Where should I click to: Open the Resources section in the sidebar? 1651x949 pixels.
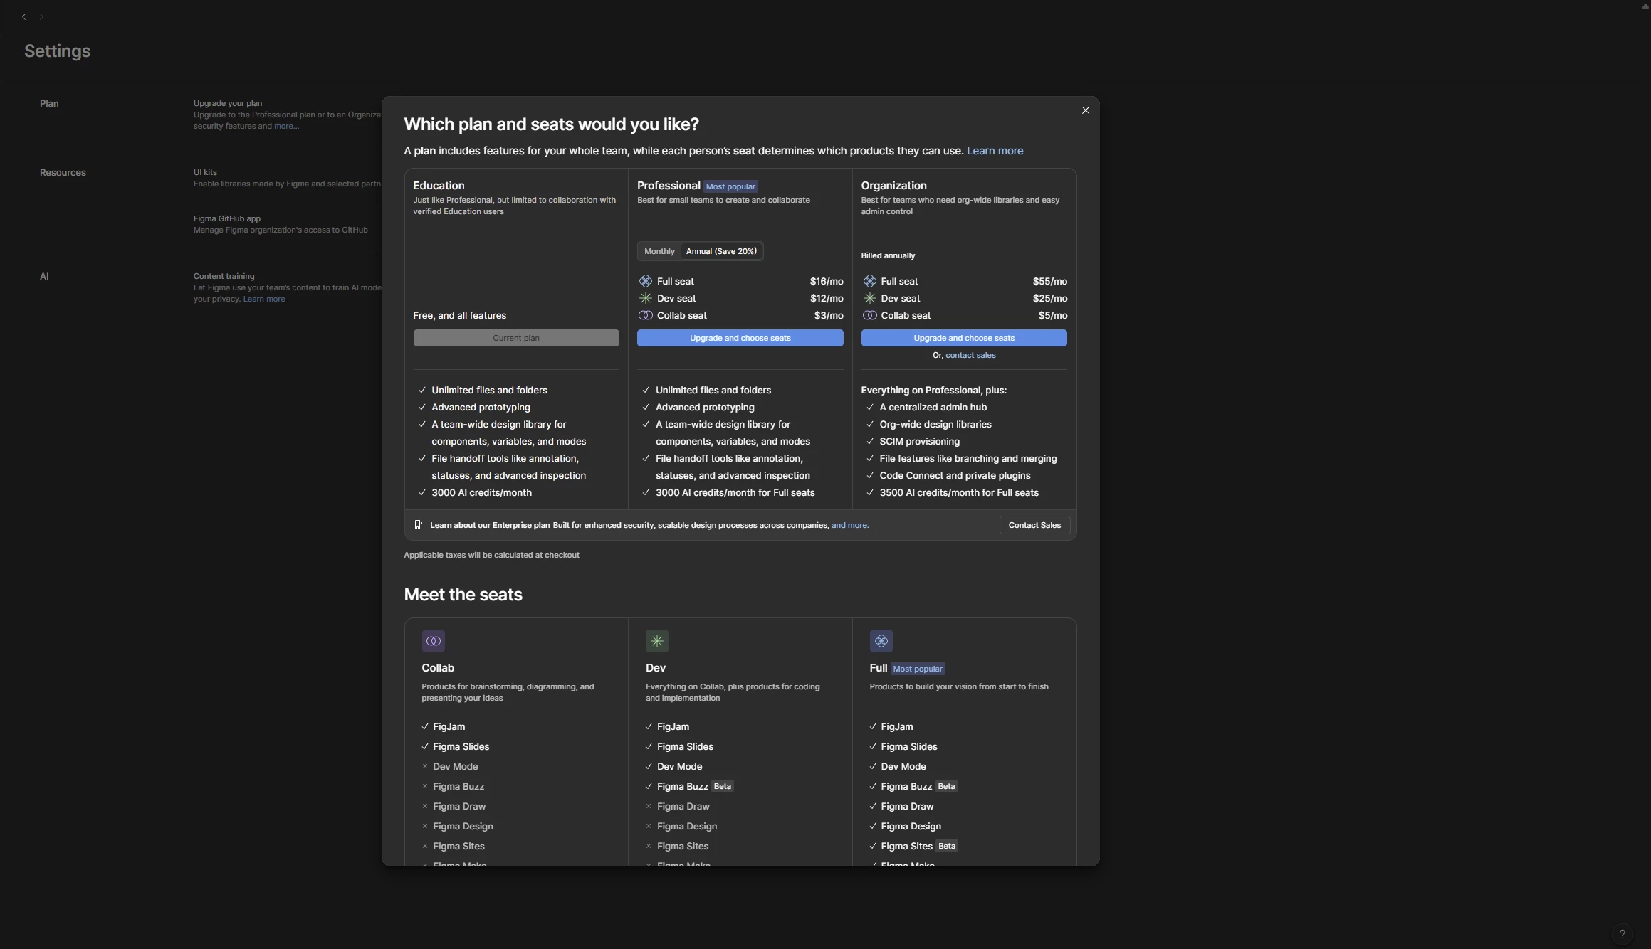[63, 172]
